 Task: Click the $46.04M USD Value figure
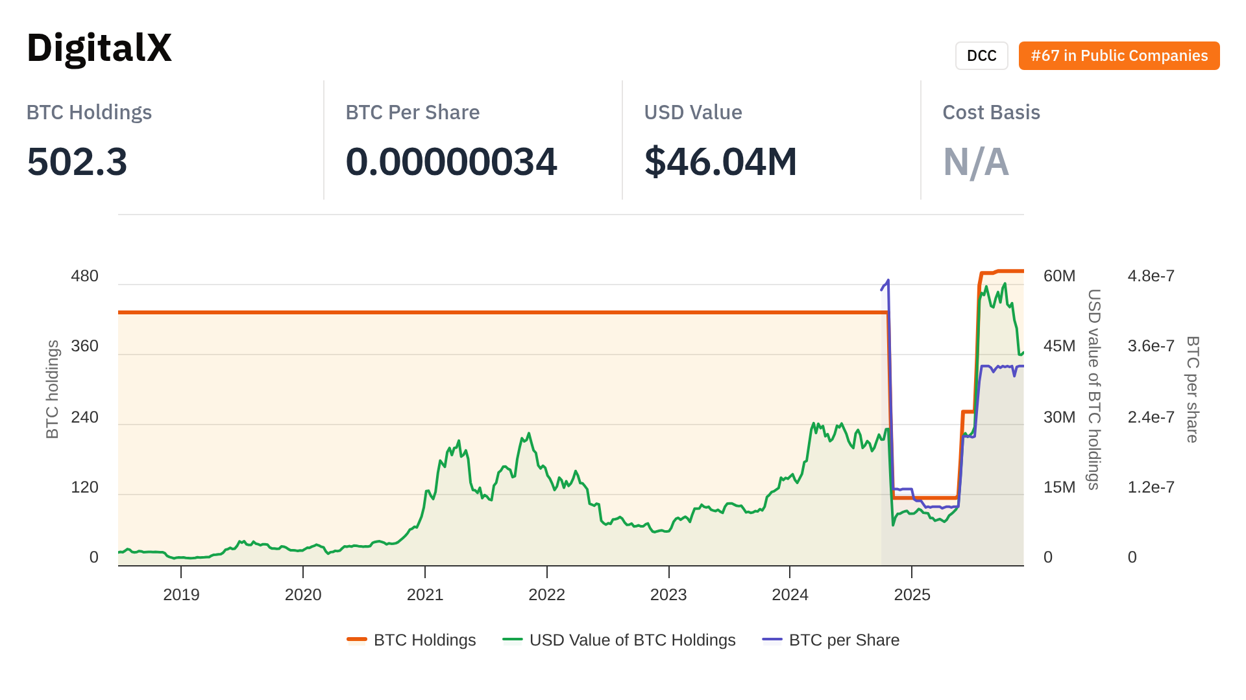(720, 161)
